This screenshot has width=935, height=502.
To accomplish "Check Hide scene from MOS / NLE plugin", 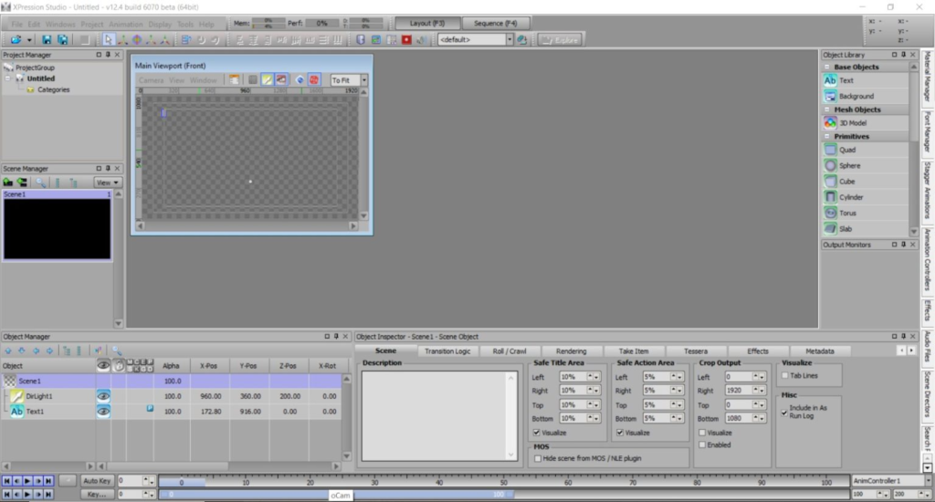I will pos(536,458).
